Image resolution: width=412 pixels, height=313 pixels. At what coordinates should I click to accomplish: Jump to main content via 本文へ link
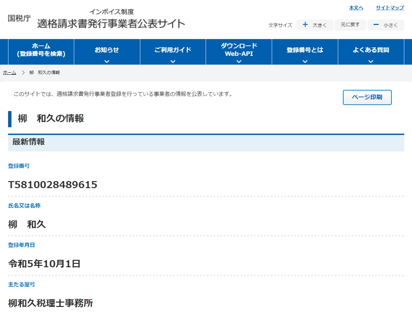pos(356,8)
